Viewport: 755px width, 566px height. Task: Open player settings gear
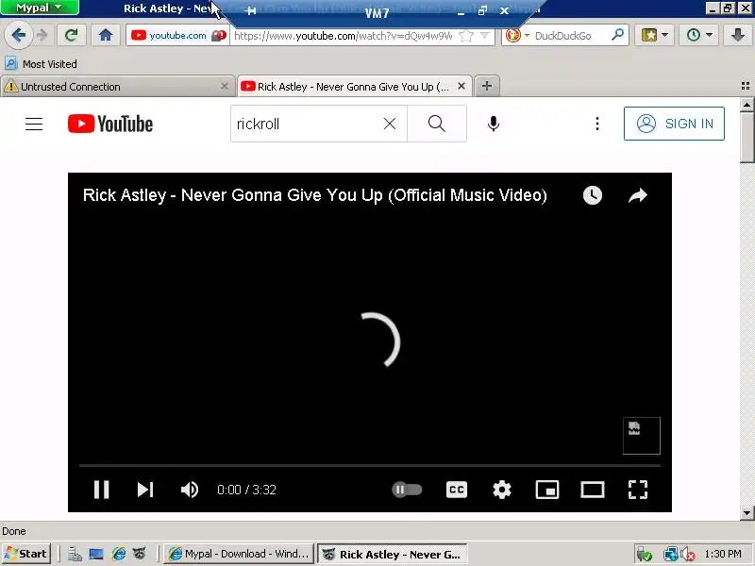tap(502, 490)
